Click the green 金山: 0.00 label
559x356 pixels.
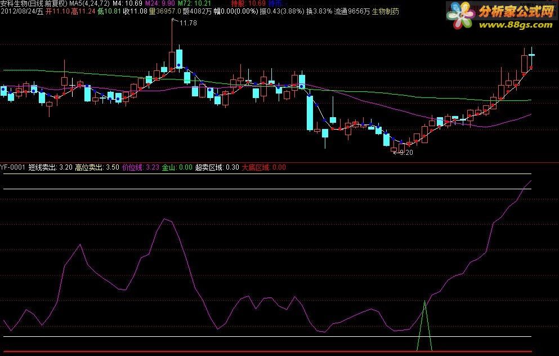pyautogui.click(x=177, y=167)
